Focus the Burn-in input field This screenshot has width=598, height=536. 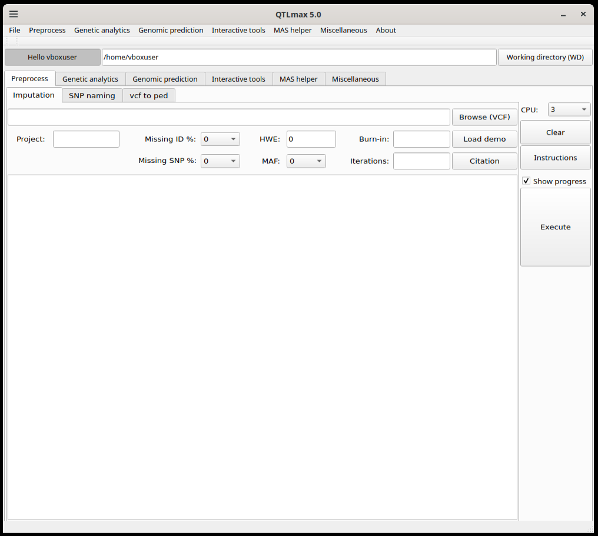(x=421, y=139)
